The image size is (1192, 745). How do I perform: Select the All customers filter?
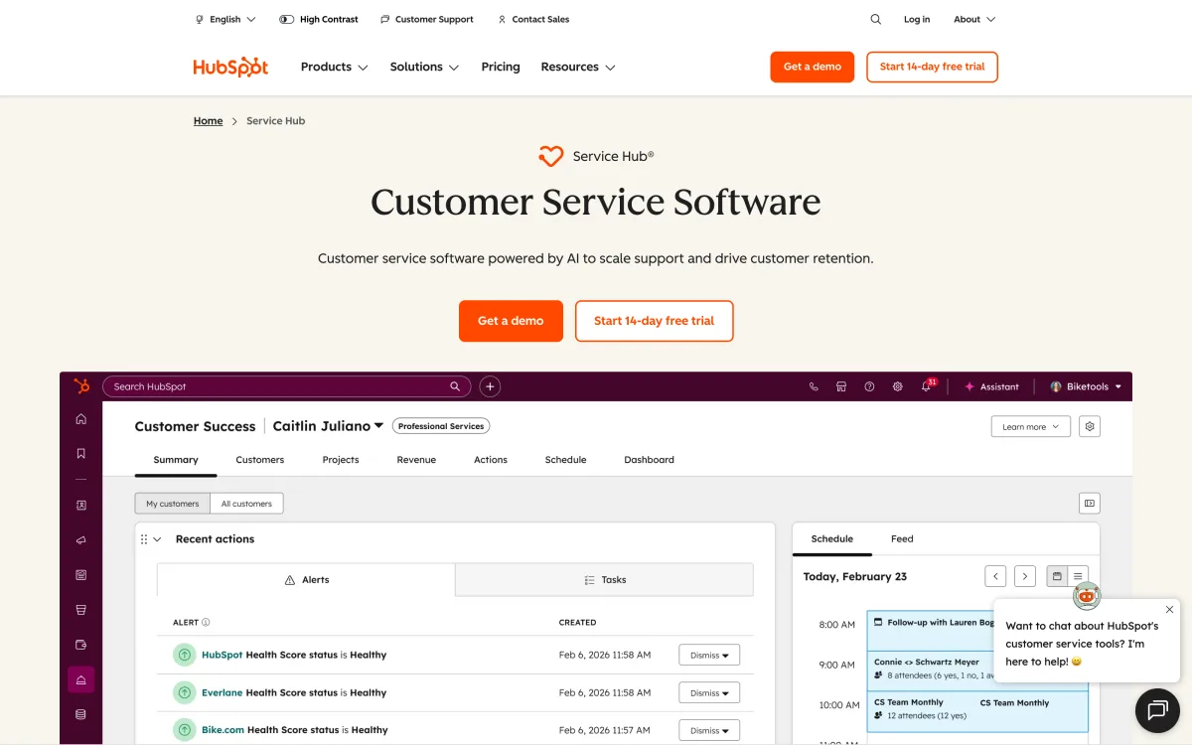(x=246, y=504)
